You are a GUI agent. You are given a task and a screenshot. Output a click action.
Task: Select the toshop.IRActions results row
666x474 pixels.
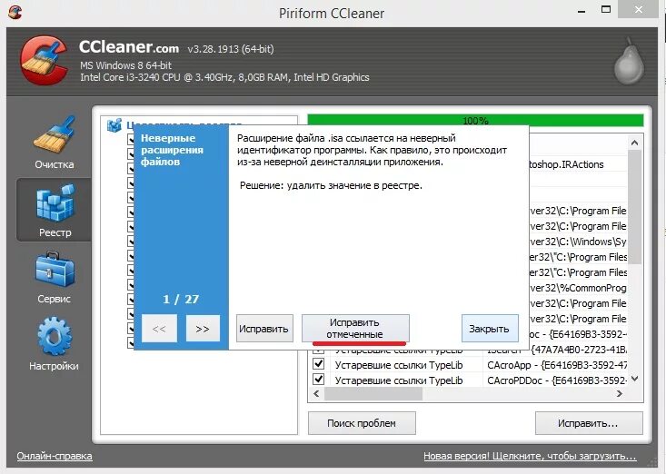click(578, 164)
